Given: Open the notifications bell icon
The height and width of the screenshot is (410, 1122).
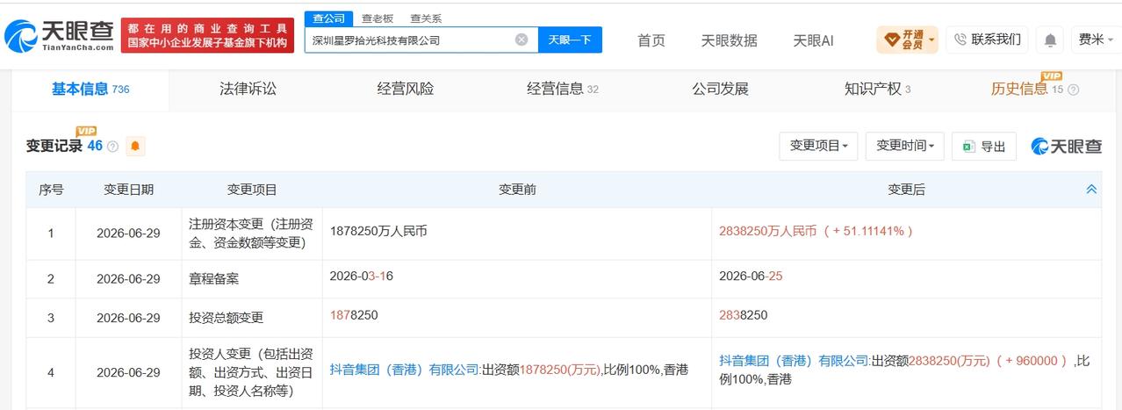Looking at the screenshot, I should click(1050, 40).
